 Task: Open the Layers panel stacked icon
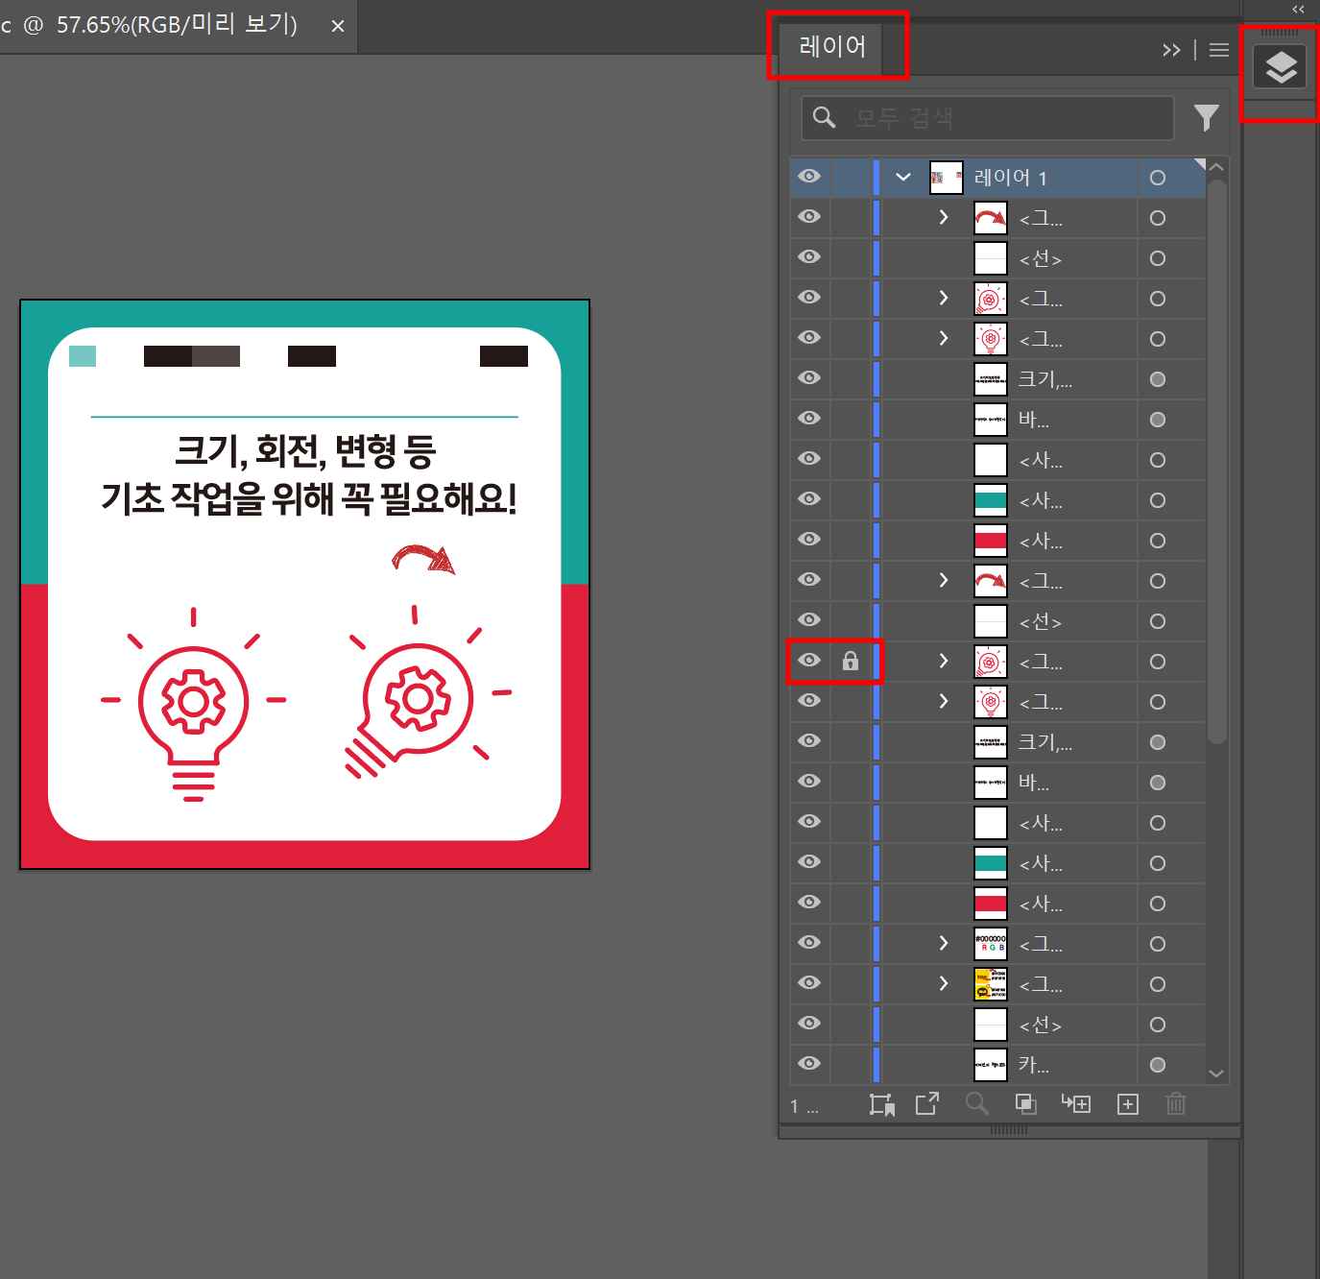coord(1280,65)
